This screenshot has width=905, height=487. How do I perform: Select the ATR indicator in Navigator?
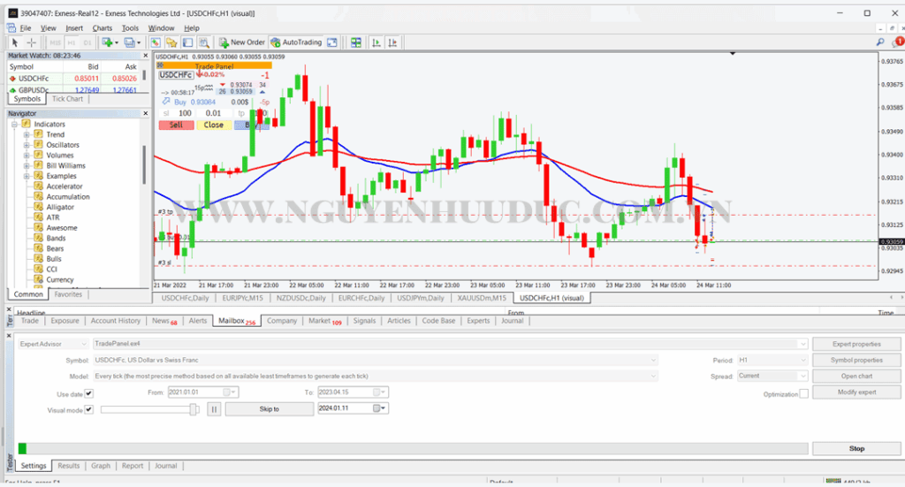click(52, 217)
